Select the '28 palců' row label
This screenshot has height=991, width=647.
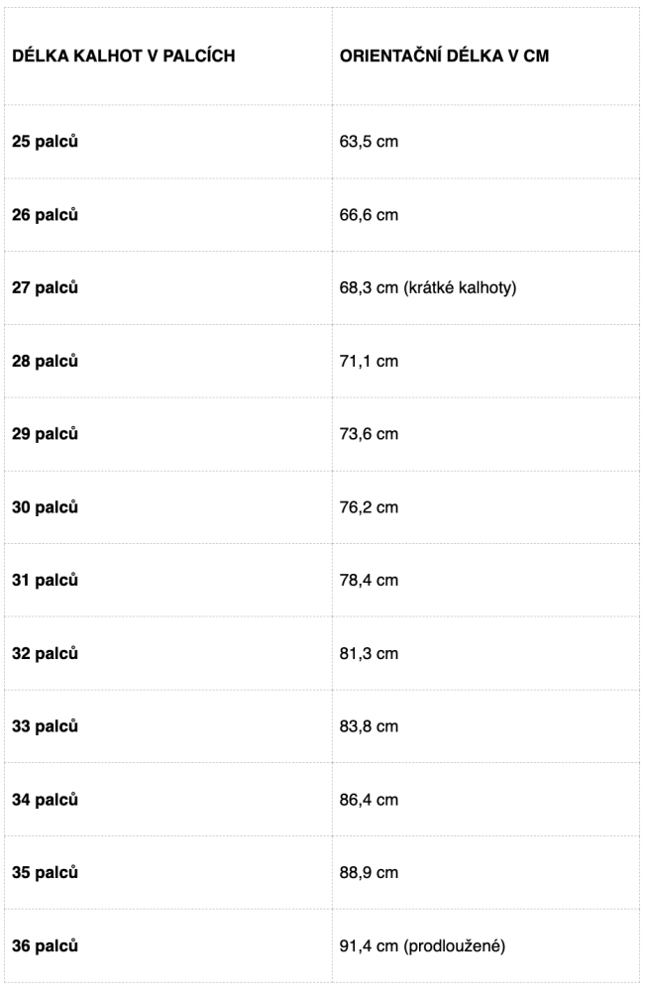pos(46,362)
